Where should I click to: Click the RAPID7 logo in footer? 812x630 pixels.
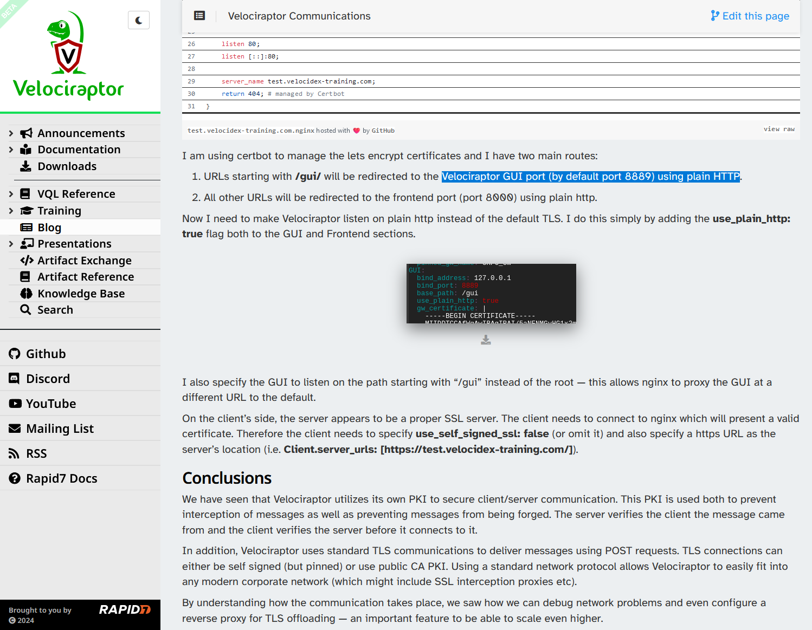[x=125, y=609]
